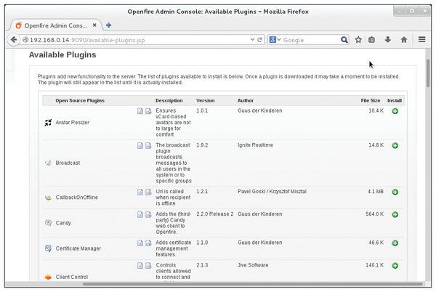Screen dimensions: 436x292
Task: Click the 2.2.0 Release 2 version cell
Action: [215, 214]
